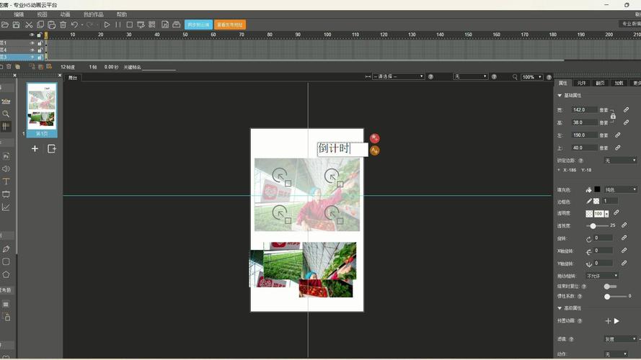Image resolution: width=641 pixels, height=360 pixels.
Task: Switch to the 元件 tab
Action: (x=581, y=83)
